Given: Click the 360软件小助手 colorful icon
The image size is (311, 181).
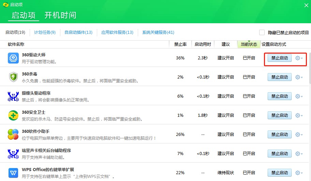Looking at the screenshot, I should point(13,135).
